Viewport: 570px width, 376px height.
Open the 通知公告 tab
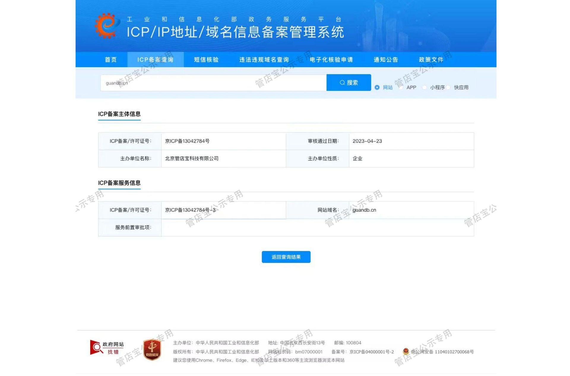pyautogui.click(x=386, y=60)
